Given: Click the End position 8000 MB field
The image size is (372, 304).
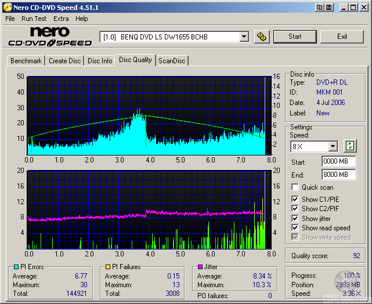Looking at the screenshot, I should [x=338, y=175].
